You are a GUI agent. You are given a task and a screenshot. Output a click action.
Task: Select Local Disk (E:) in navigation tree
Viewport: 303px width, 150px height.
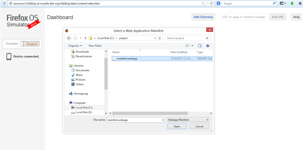tap(84, 112)
